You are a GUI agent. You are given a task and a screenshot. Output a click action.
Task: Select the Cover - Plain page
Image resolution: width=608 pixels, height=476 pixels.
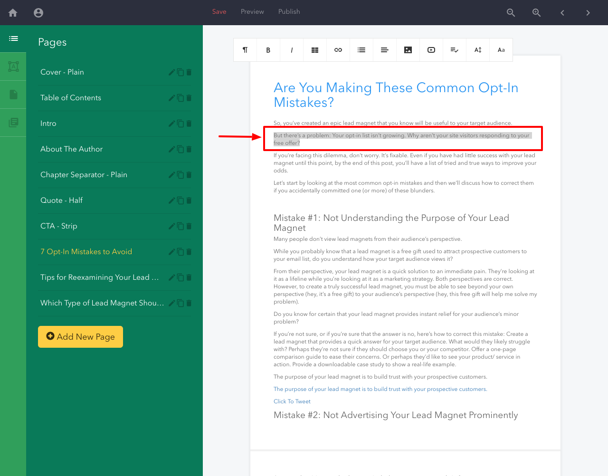(62, 72)
